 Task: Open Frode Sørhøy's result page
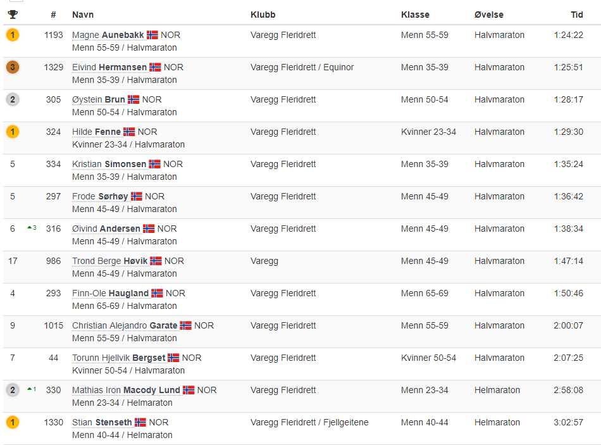tap(100, 196)
